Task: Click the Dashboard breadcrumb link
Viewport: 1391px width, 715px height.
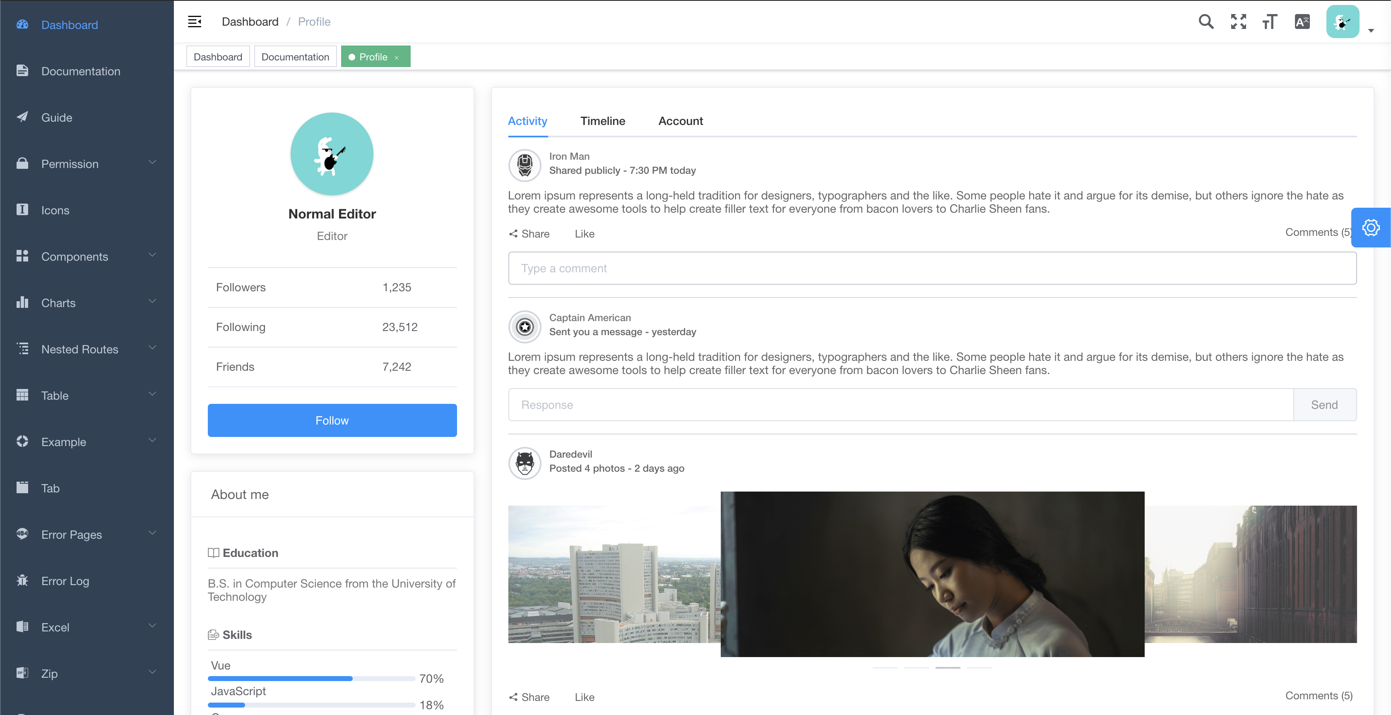Action: (250, 22)
